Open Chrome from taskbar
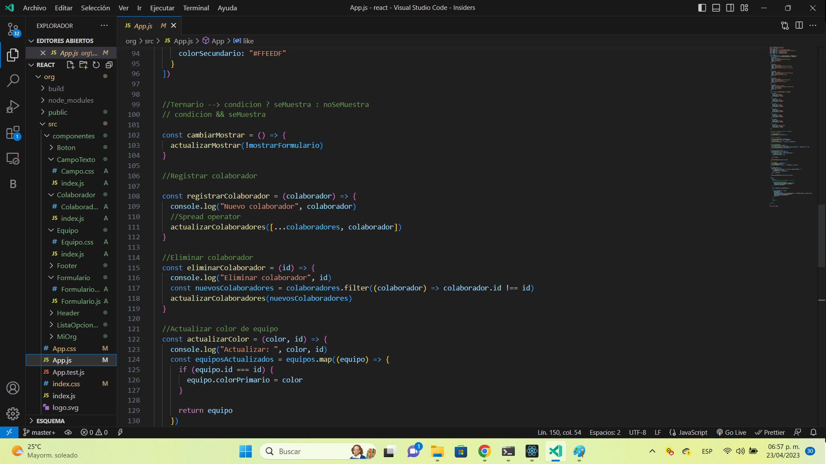 click(484, 451)
